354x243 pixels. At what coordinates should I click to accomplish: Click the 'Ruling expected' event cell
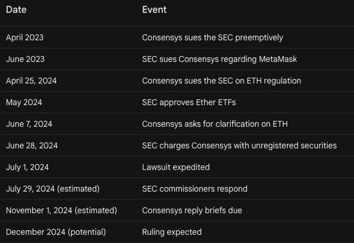click(x=172, y=232)
